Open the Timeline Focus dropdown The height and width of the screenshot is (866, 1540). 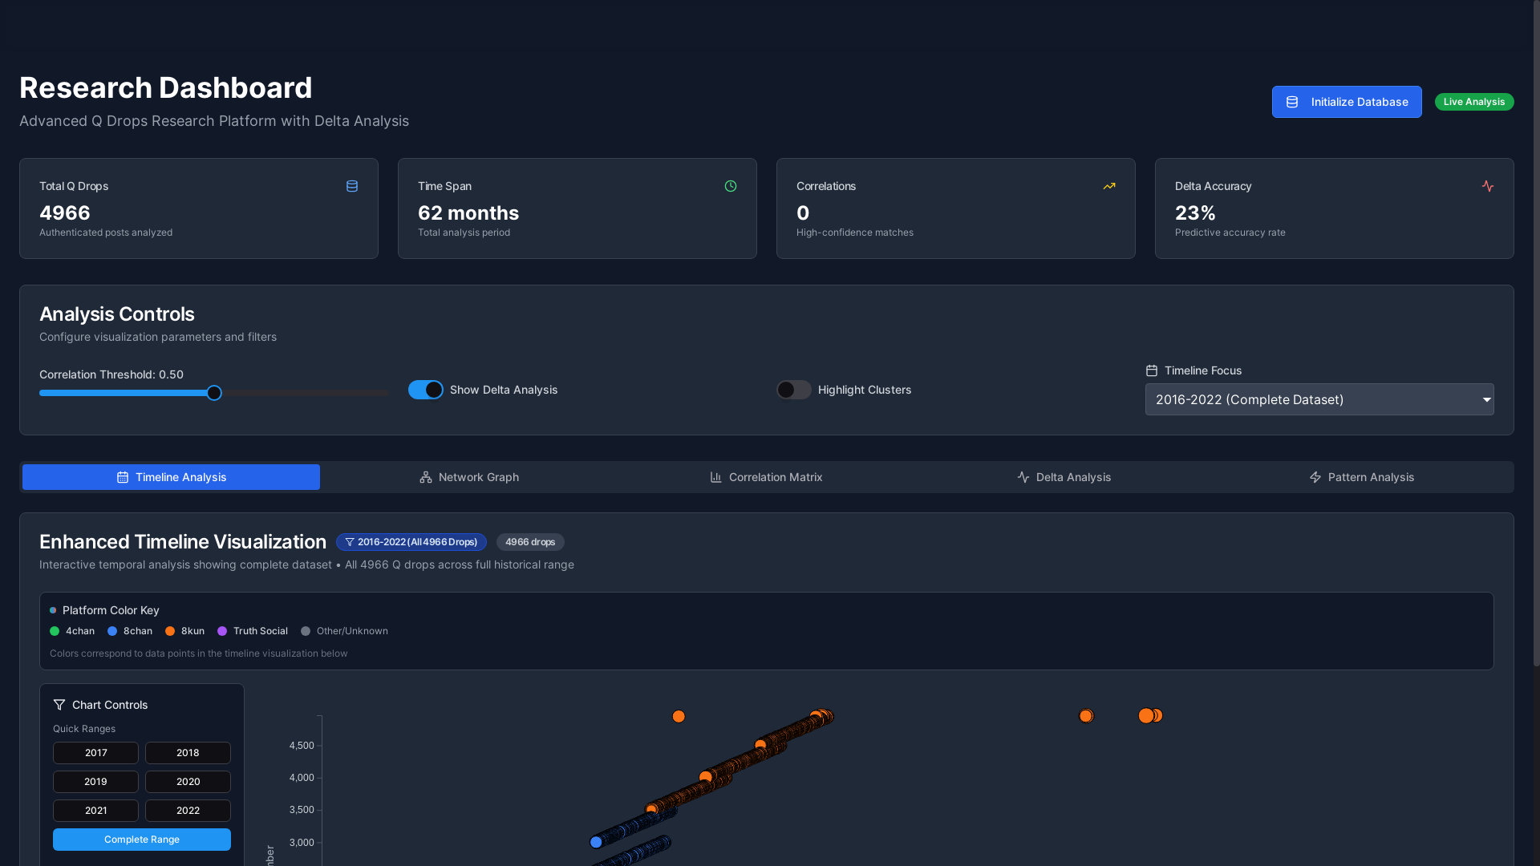pyautogui.click(x=1319, y=399)
